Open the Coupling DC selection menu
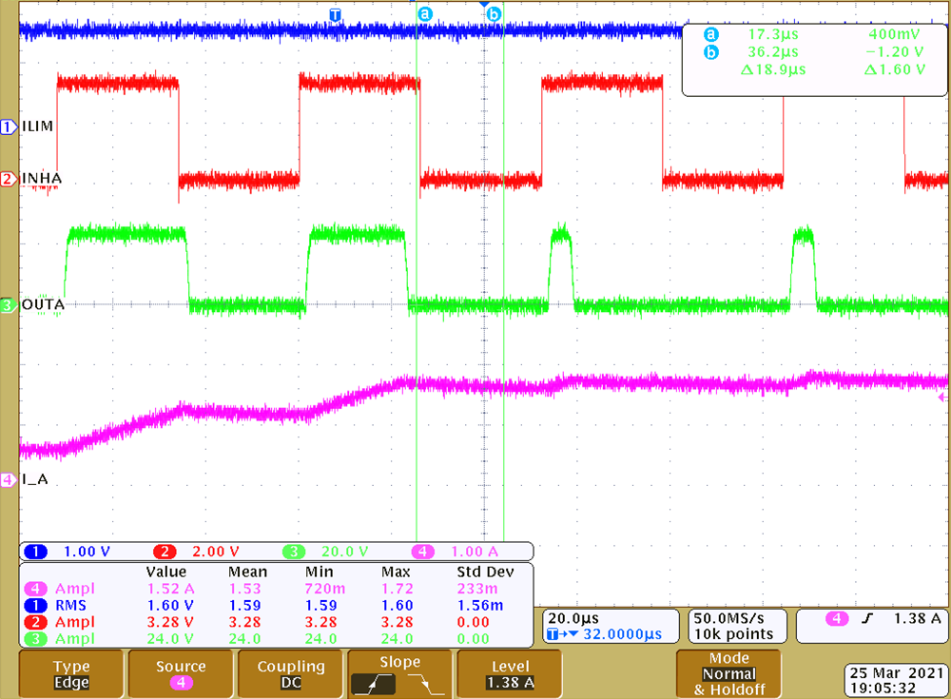Screen dimensions: 951x699 [290, 673]
